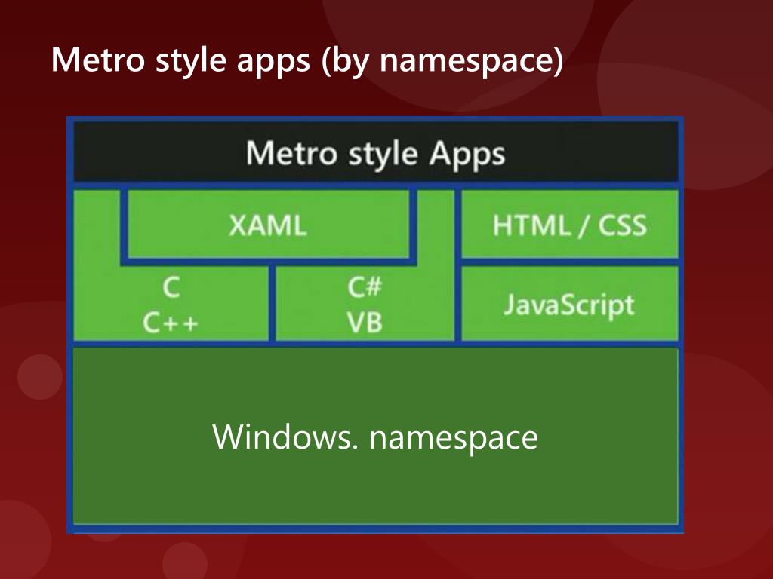Select the 'Metro style Apps' black header box
This screenshot has height=579, width=773.
(376, 152)
